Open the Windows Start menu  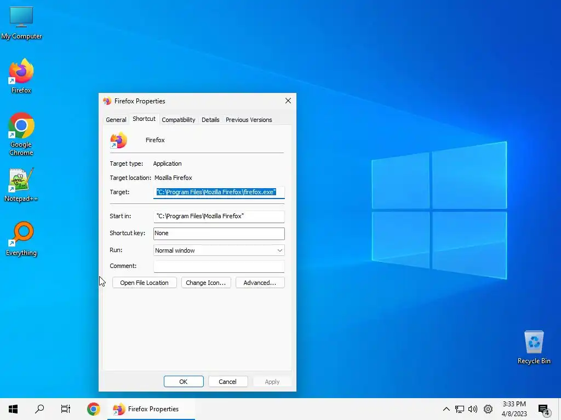point(13,409)
